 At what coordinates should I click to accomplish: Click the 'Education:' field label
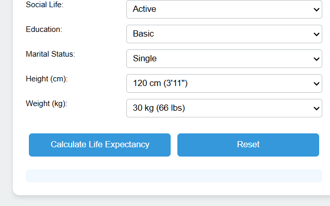[x=44, y=29]
